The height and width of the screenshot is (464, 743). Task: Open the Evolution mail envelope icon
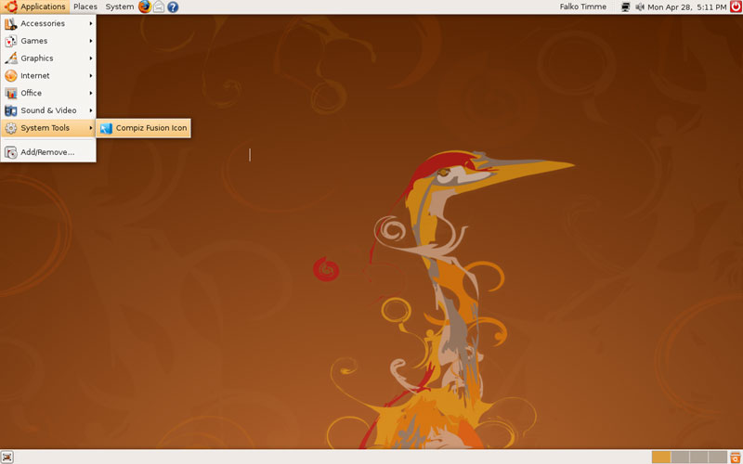159,6
